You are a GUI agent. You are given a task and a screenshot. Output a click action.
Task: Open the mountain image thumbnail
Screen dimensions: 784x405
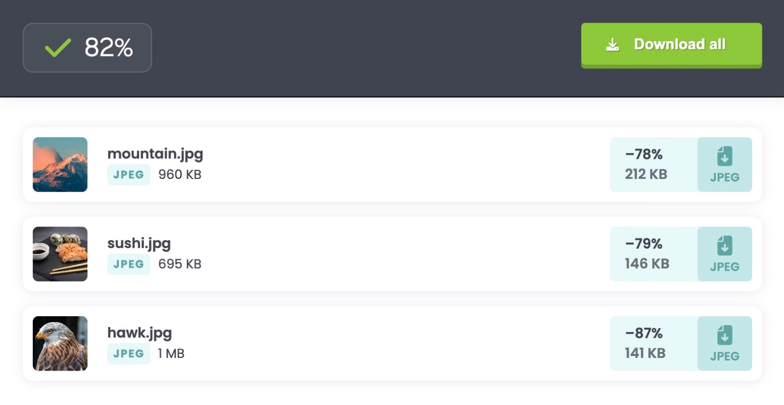coord(60,164)
